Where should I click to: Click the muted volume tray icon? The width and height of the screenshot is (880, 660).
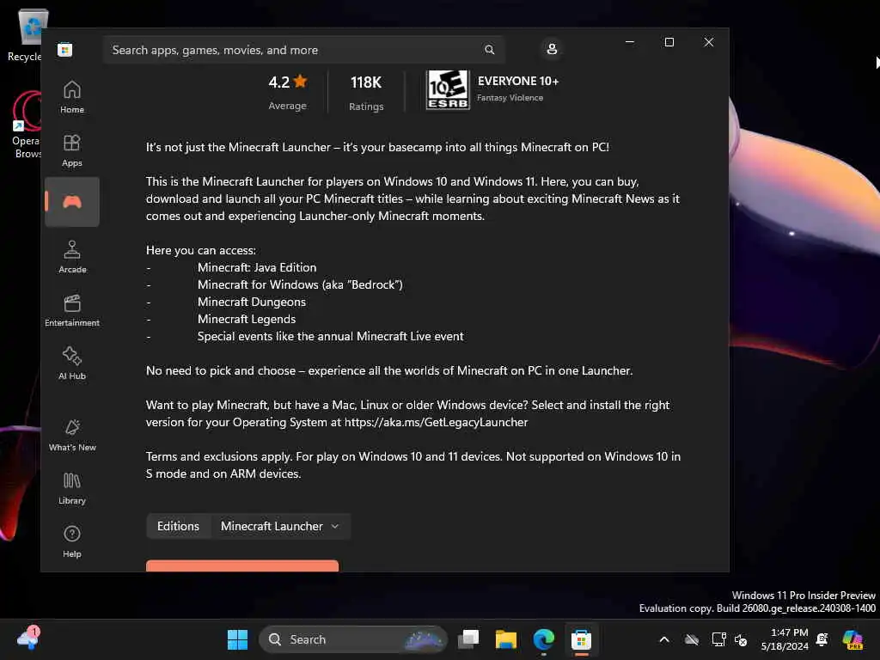tap(741, 640)
